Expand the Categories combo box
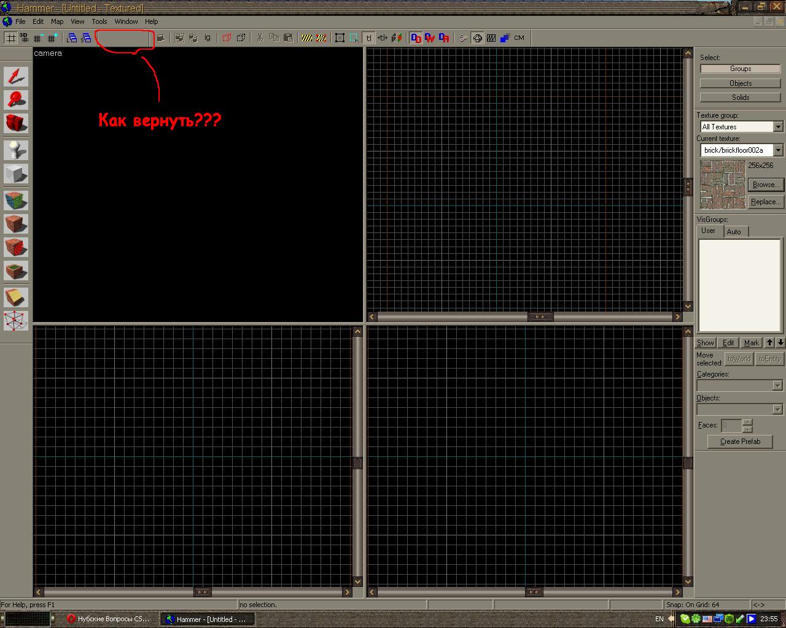 pyautogui.click(x=777, y=386)
